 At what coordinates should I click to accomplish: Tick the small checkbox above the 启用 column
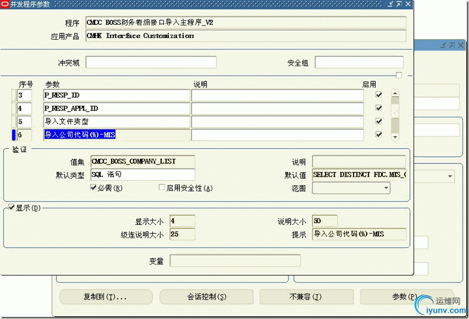(x=399, y=75)
